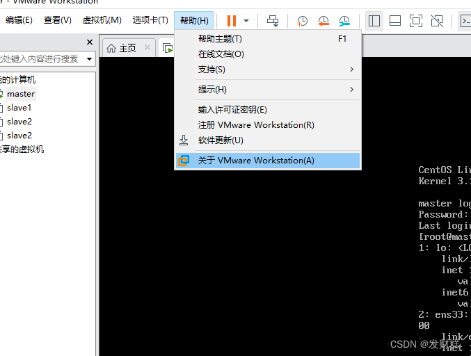Toggle the thumbnail bar view icon
Image resolution: width=471 pixels, height=356 pixels.
click(395, 21)
